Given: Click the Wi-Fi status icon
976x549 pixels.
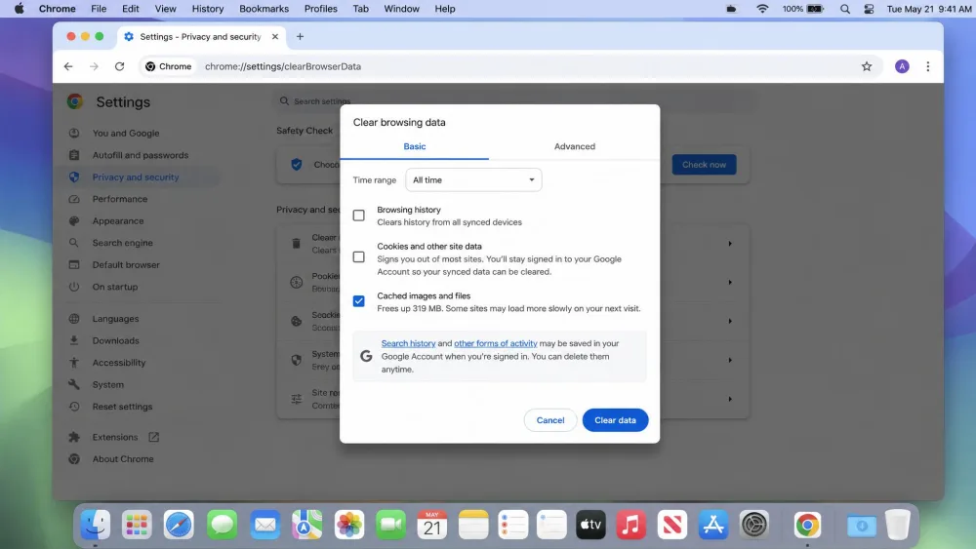Looking at the screenshot, I should click(x=762, y=9).
